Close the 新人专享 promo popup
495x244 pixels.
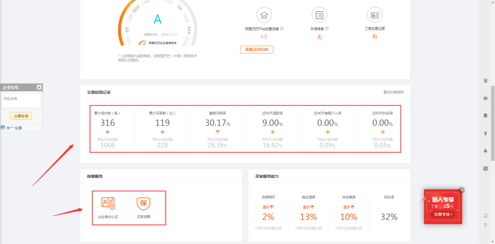(462, 190)
